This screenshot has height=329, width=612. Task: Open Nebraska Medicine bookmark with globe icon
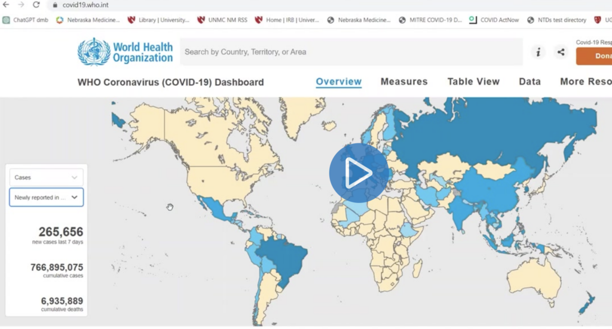point(359,20)
